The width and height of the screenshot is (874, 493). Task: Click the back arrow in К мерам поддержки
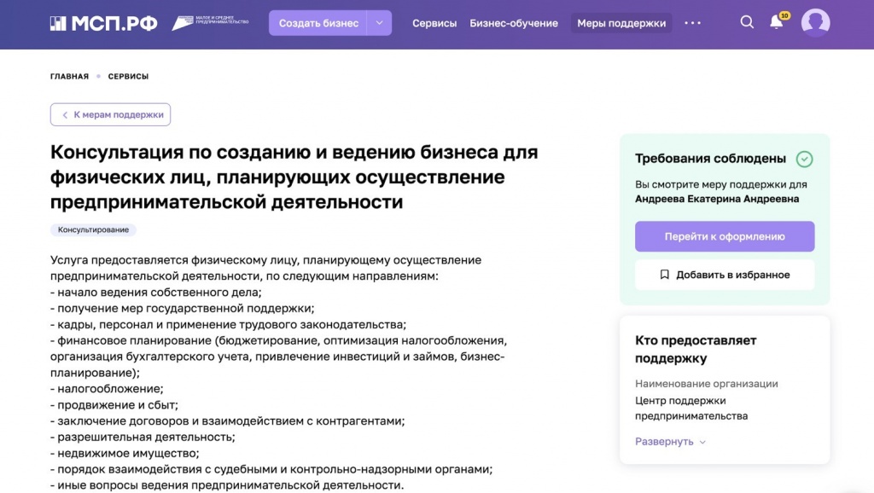[x=64, y=114]
